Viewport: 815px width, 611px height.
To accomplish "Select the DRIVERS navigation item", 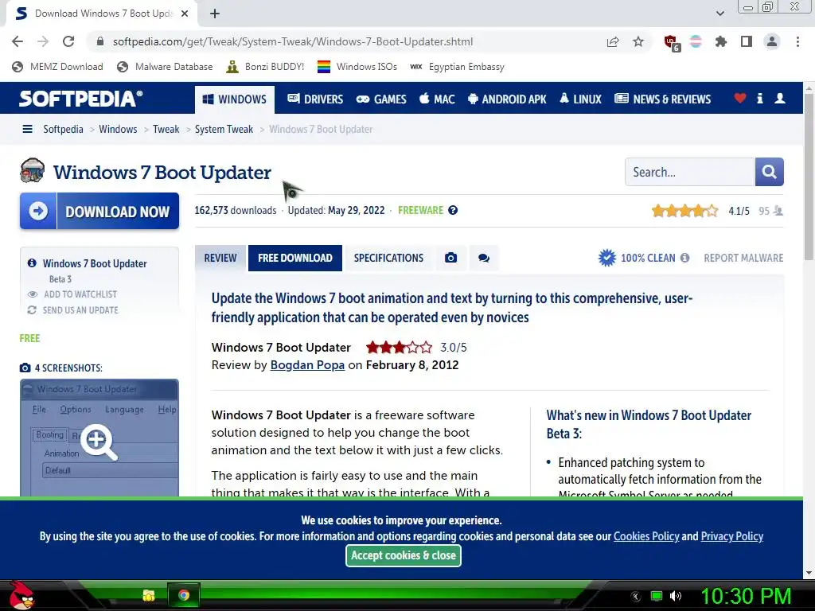I will (315, 99).
